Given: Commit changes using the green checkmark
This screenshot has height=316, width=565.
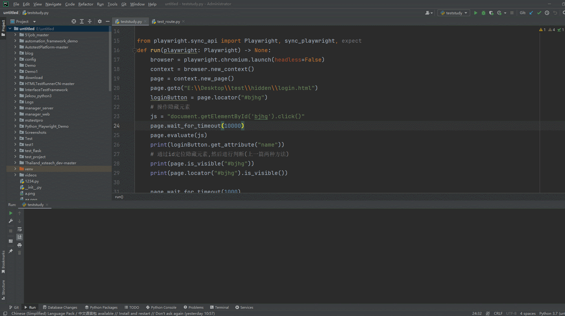Looking at the screenshot, I should (539, 13).
